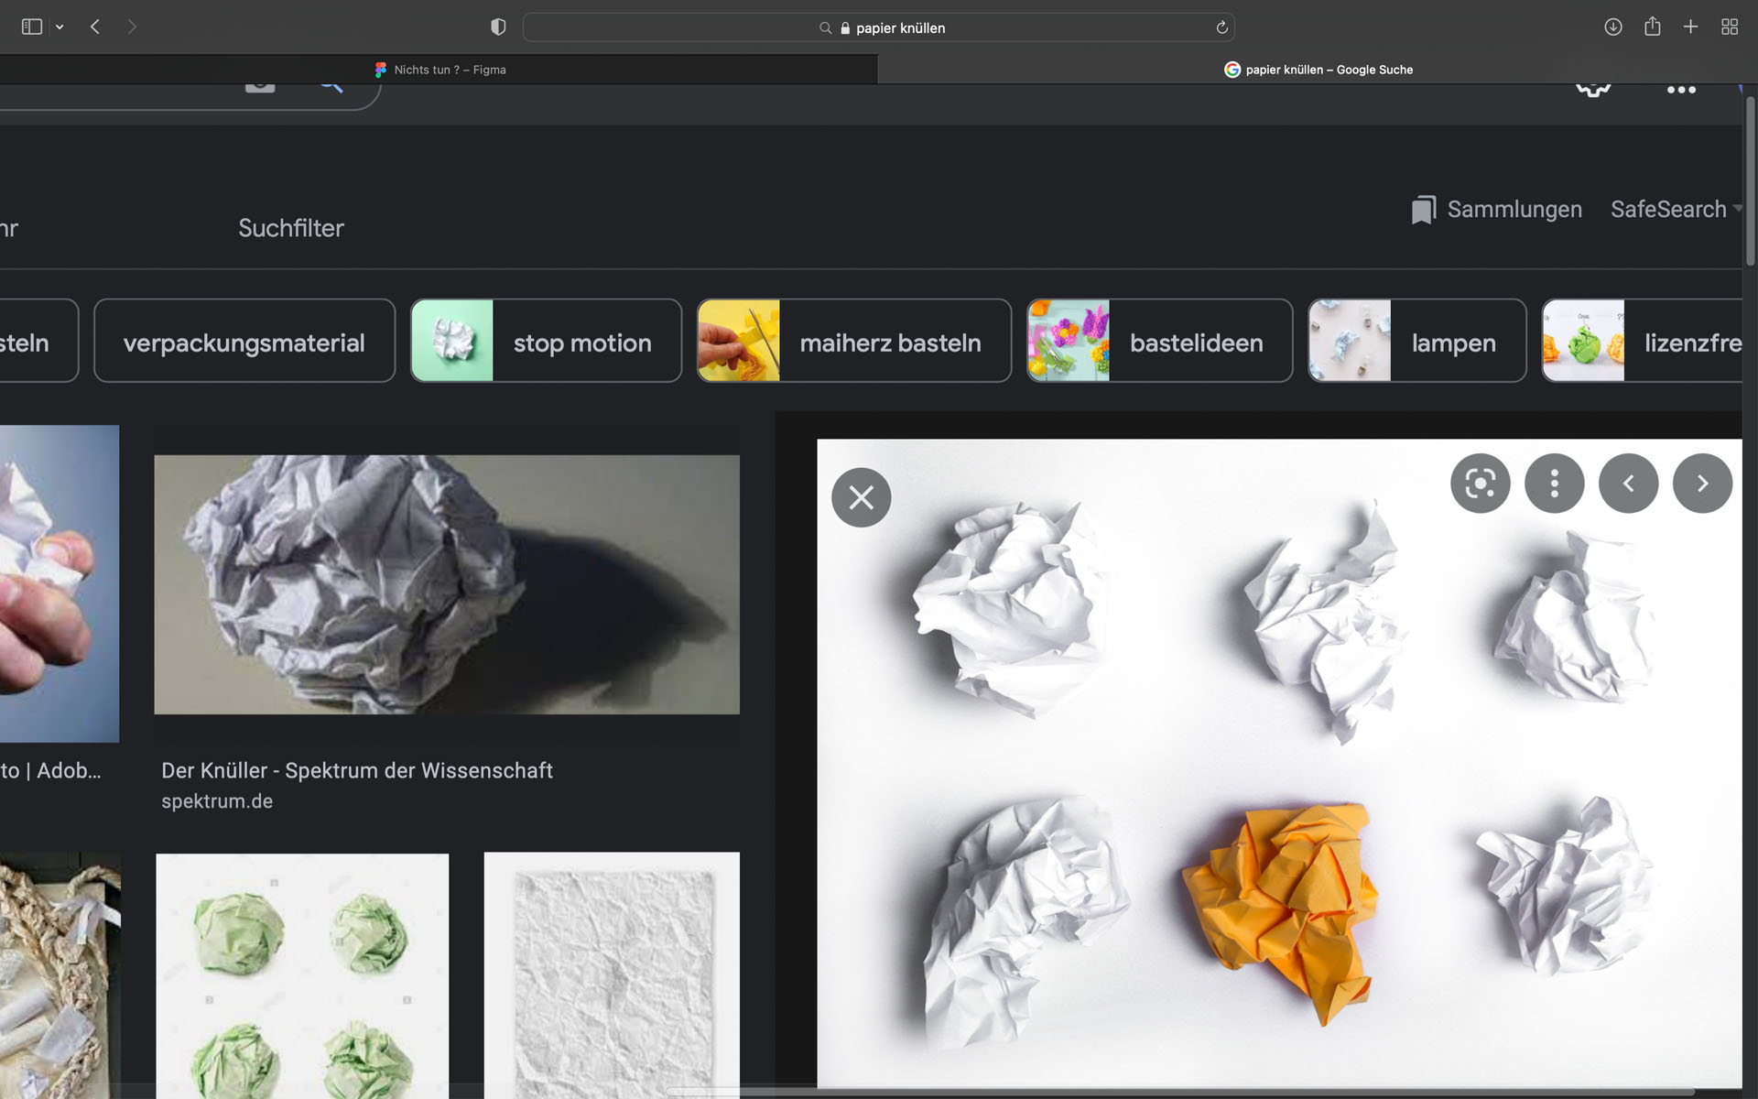Go forward to the next page
1758x1099 pixels.
click(132, 27)
